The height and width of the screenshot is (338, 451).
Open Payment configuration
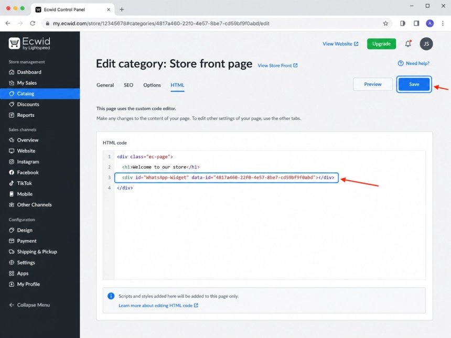pyautogui.click(x=27, y=241)
